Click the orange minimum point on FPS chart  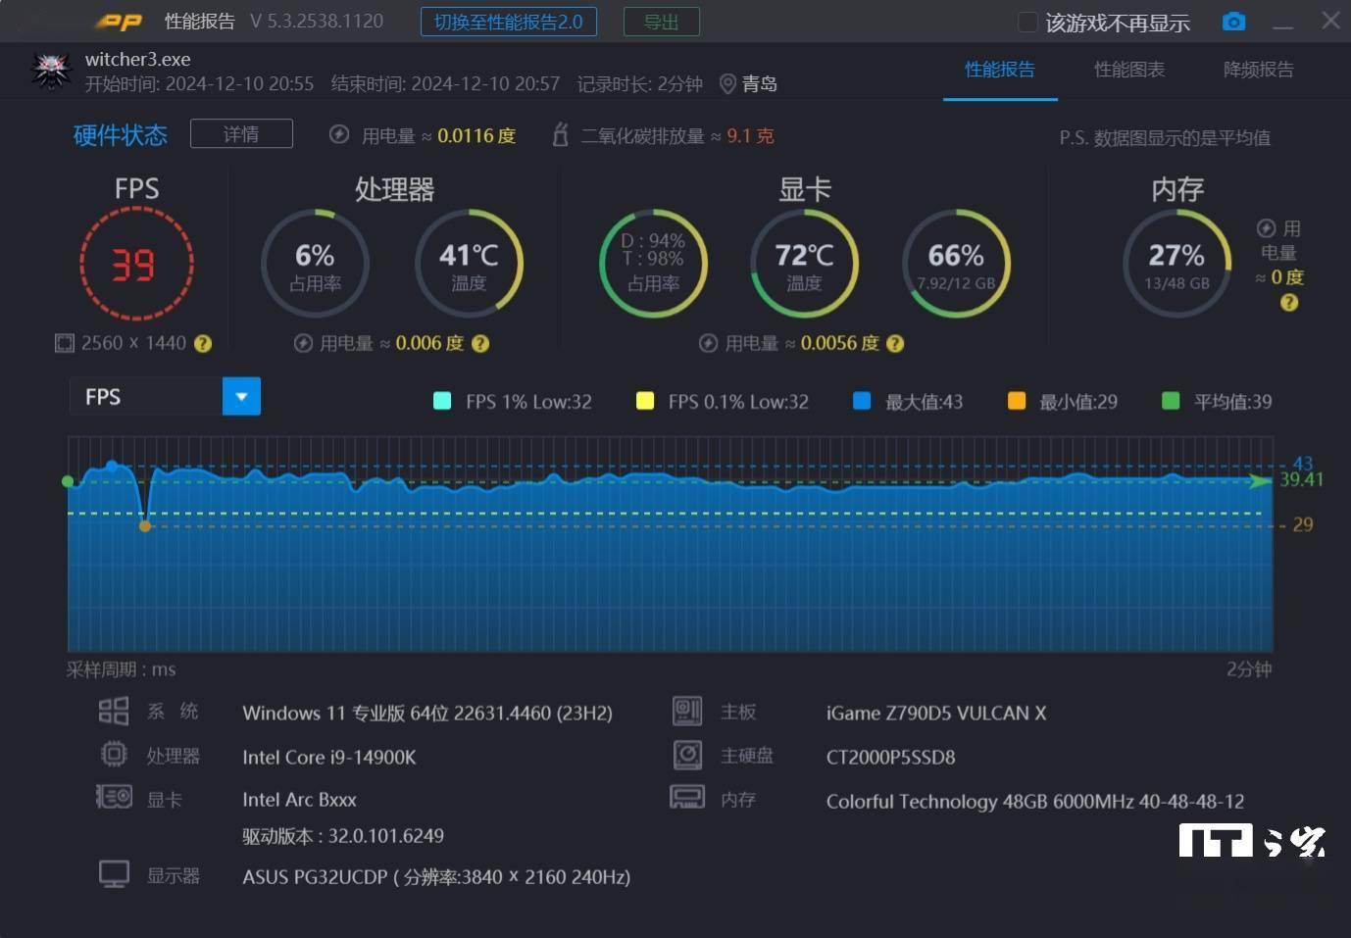(x=145, y=526)
